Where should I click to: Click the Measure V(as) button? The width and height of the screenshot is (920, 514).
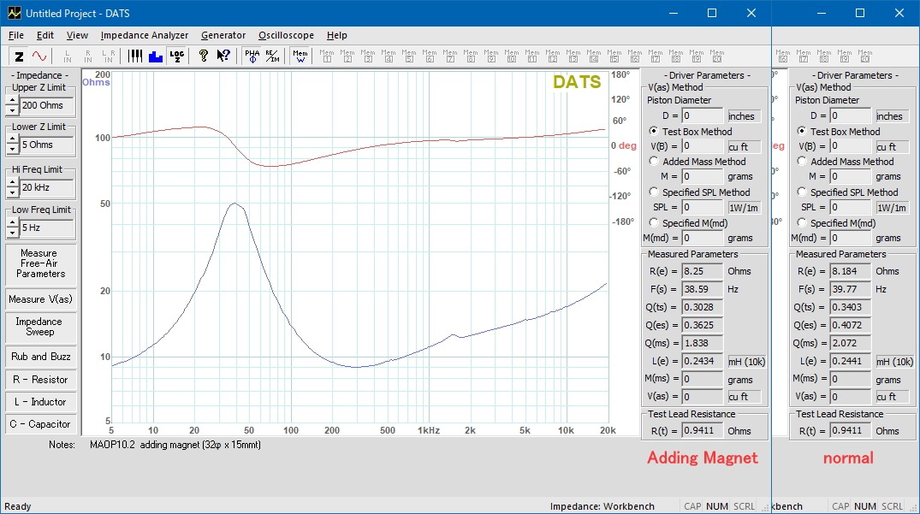[40, 299]
